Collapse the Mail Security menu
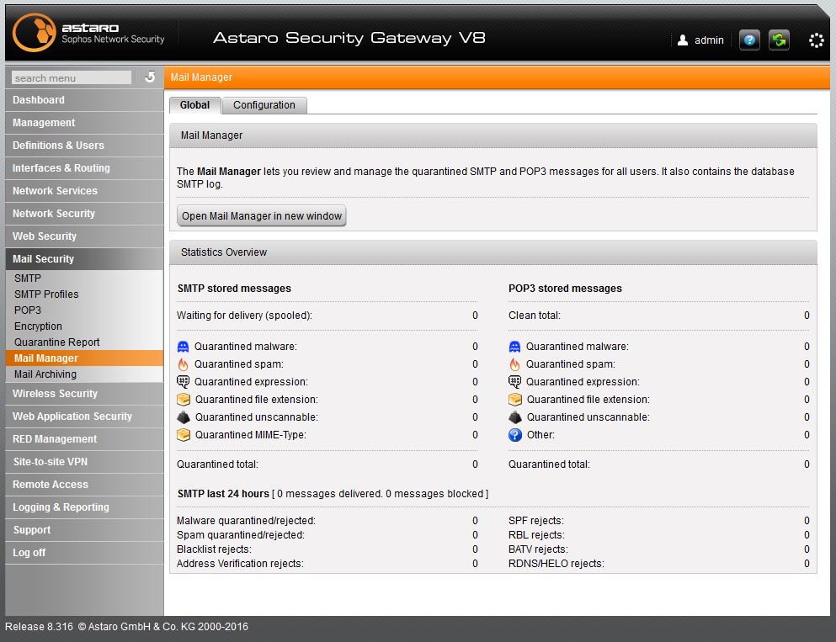Screen dimensions: 836x642 tap(84, 259)
